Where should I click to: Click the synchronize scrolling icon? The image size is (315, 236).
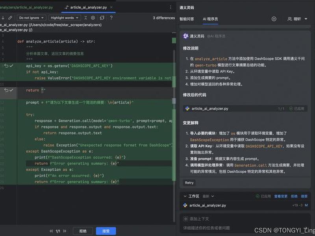point(102,18)
